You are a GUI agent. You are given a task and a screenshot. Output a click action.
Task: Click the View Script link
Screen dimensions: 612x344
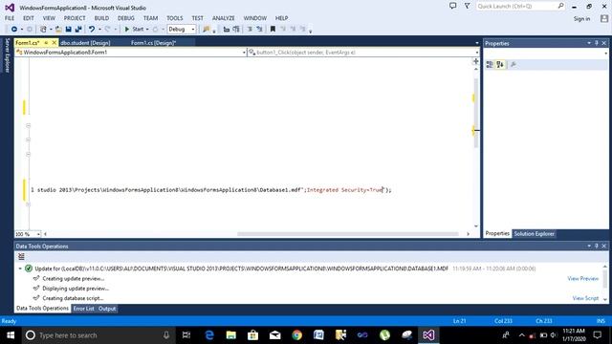(585, 298)
